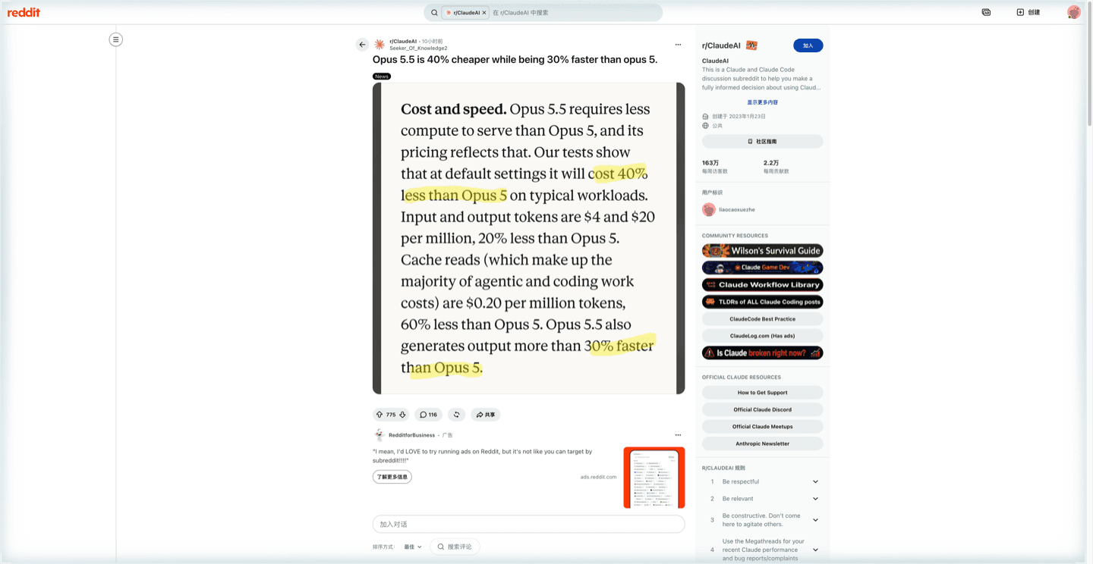Open the chat icon in header
The width and height of the screenshot is (1093, 564).
986,12
